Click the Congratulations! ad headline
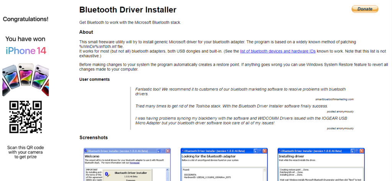Viewport: 392px width, 181px height. (26, 19)
